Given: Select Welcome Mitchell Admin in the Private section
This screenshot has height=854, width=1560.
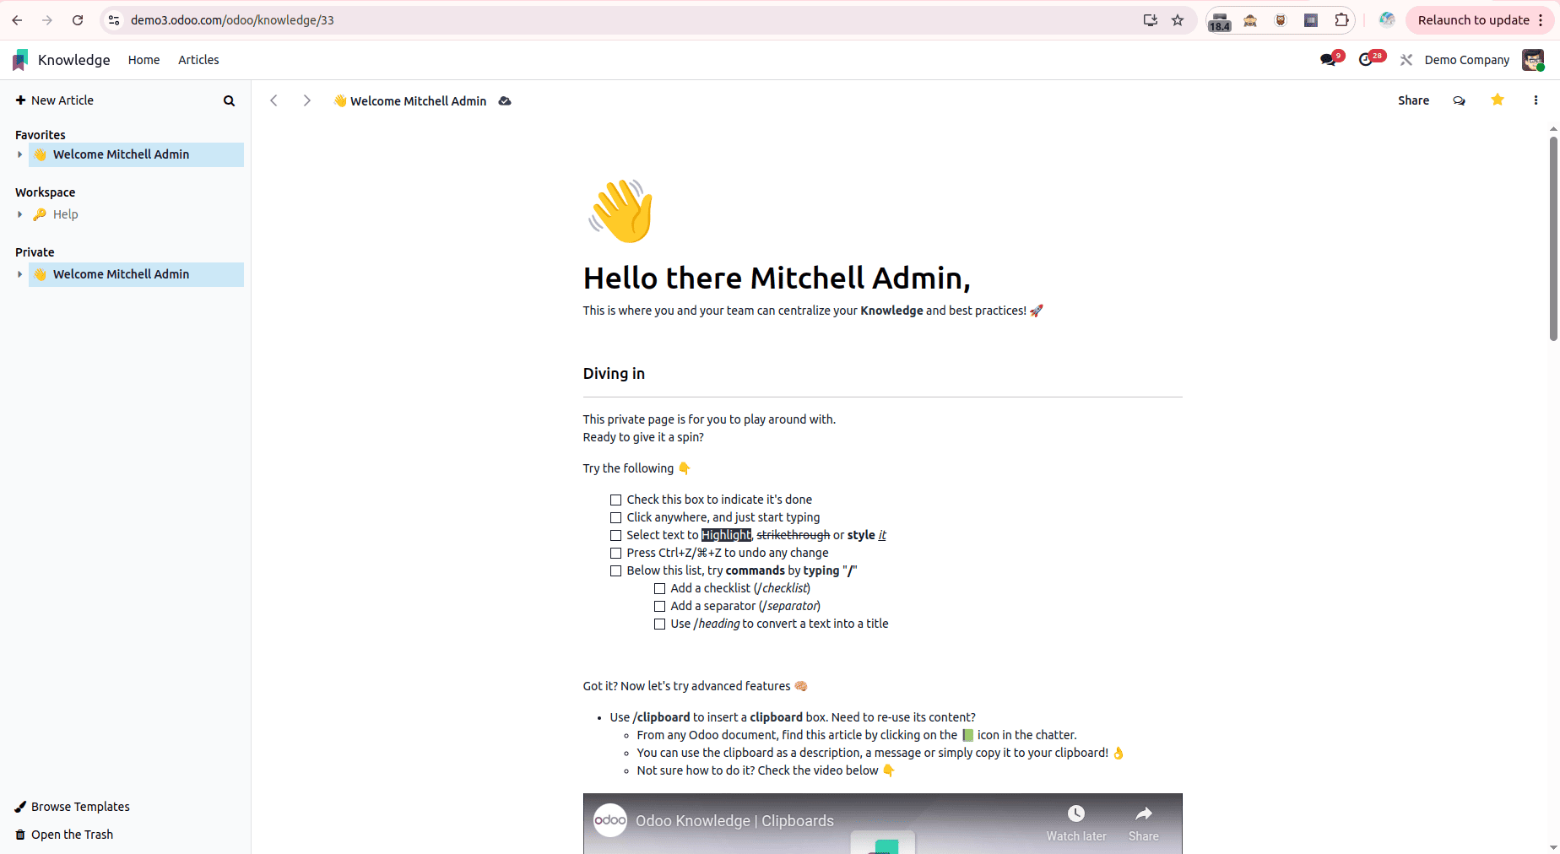Looking at the screenshot, I should tap(137, 274).
